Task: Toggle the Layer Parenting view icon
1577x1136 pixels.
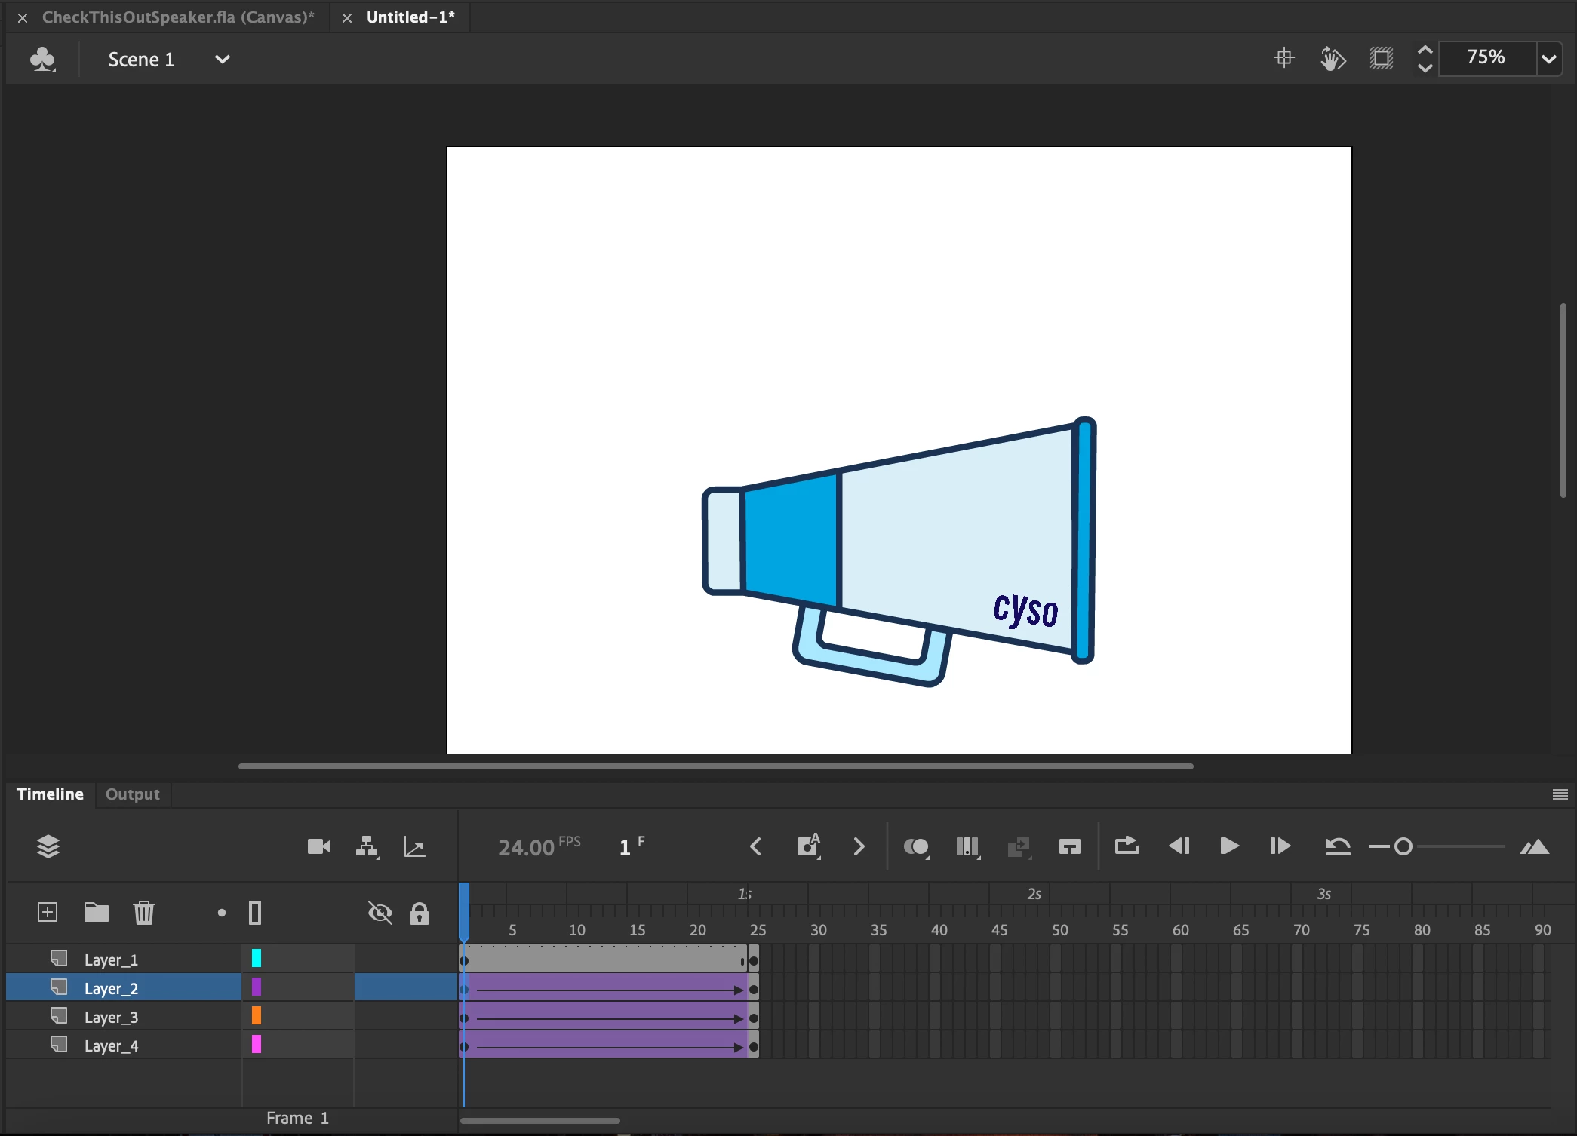Action: pos(367,846)
